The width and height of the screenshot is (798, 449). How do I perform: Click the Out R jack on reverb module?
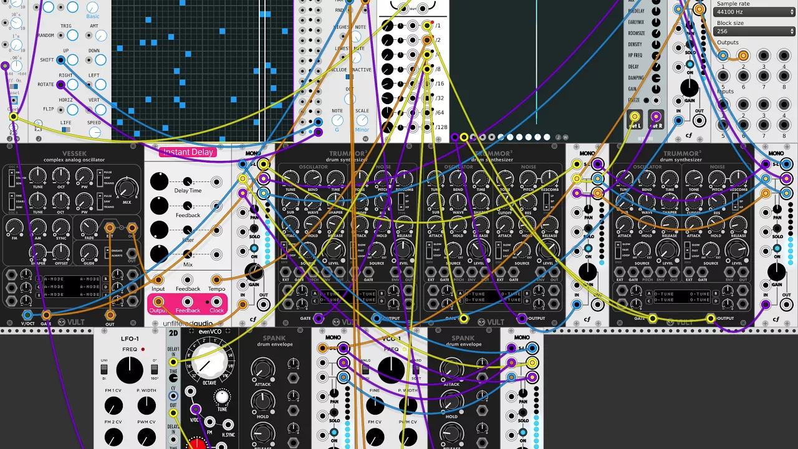pos(655,117)
